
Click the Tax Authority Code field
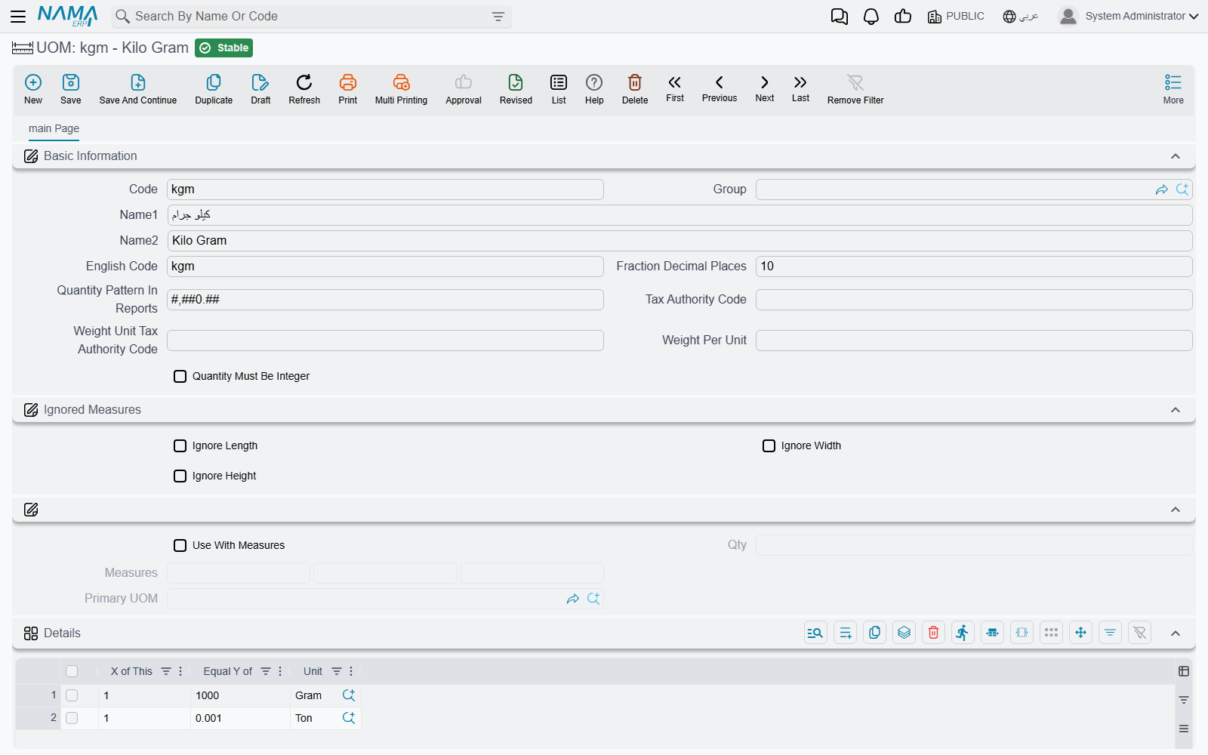coord(974,300)
